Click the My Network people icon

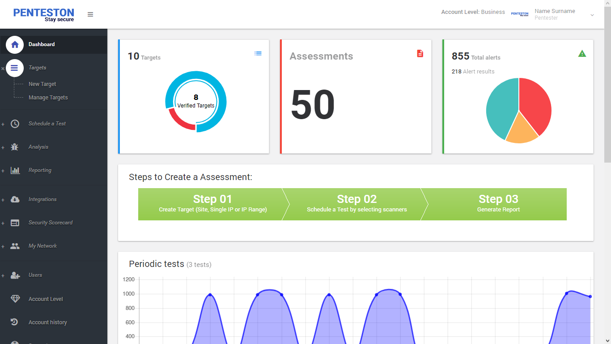click(15, 246)
